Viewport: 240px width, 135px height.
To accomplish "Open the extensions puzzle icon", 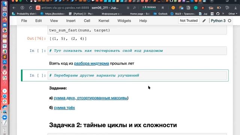I will coord(228,8).
